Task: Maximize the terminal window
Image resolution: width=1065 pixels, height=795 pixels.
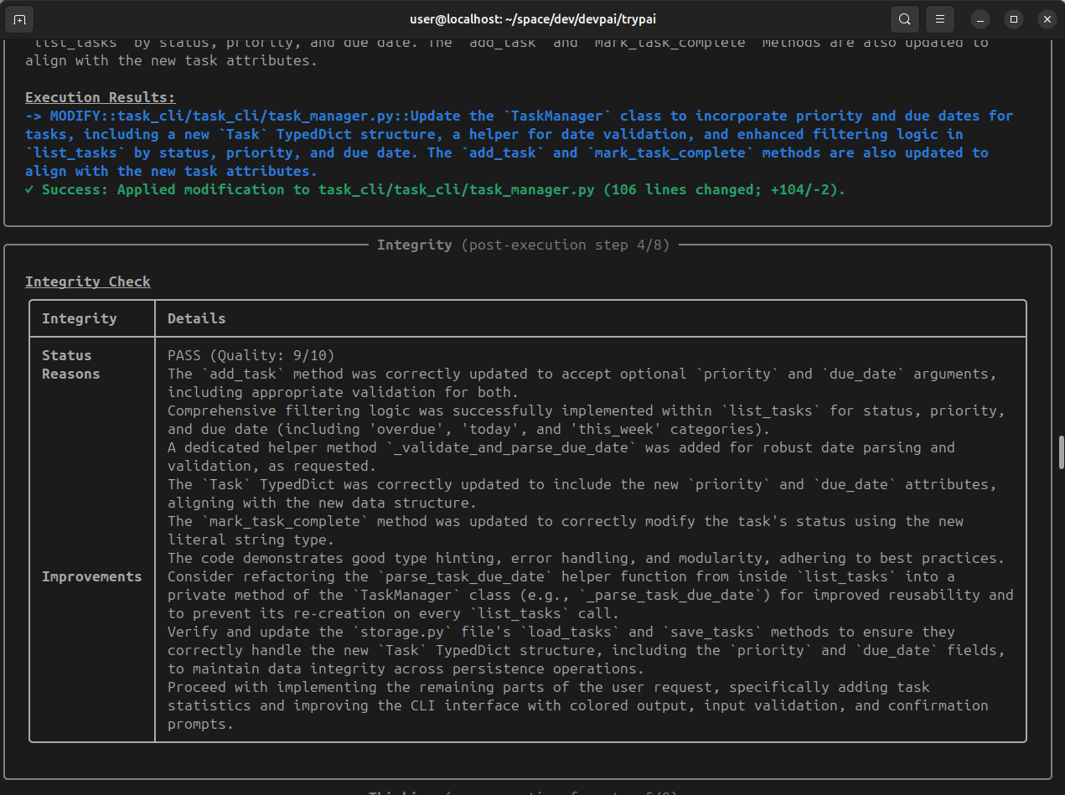Action: point(1014,18)
